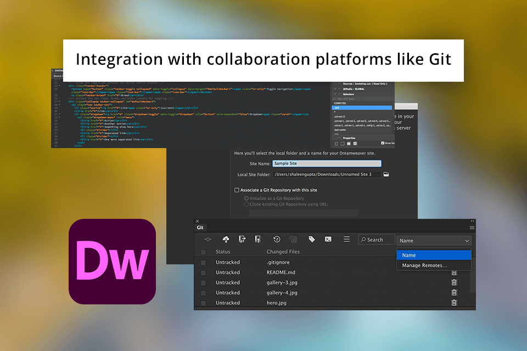This screenshot has width=527, height=351.
Task: Click the Background properties icon in CSS Designer
Action: coord(355,144)
